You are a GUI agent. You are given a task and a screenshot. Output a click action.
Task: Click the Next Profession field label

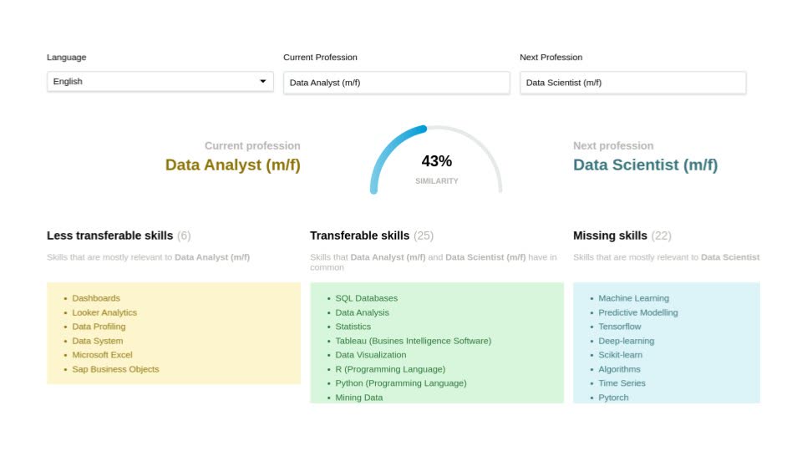551,58
